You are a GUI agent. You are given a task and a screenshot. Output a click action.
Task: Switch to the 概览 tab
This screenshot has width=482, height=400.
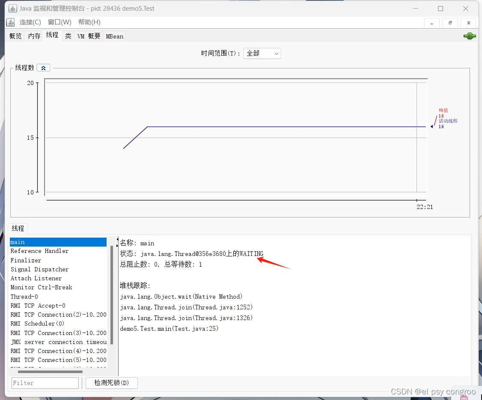coord(15,36)
